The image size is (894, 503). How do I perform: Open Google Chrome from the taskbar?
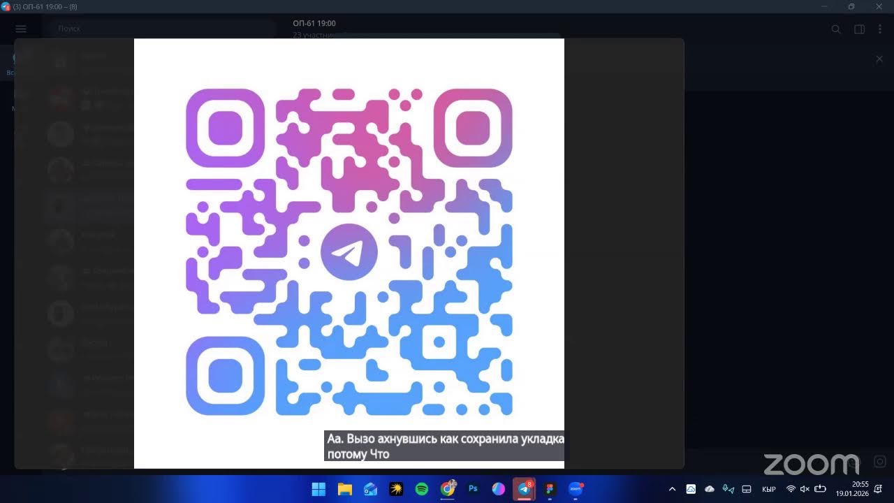click(448, 489)
